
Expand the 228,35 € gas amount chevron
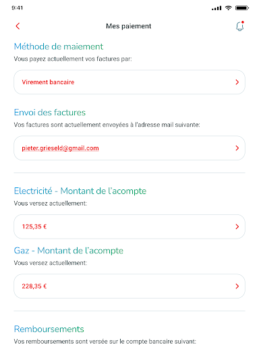[x=237, y=286]
